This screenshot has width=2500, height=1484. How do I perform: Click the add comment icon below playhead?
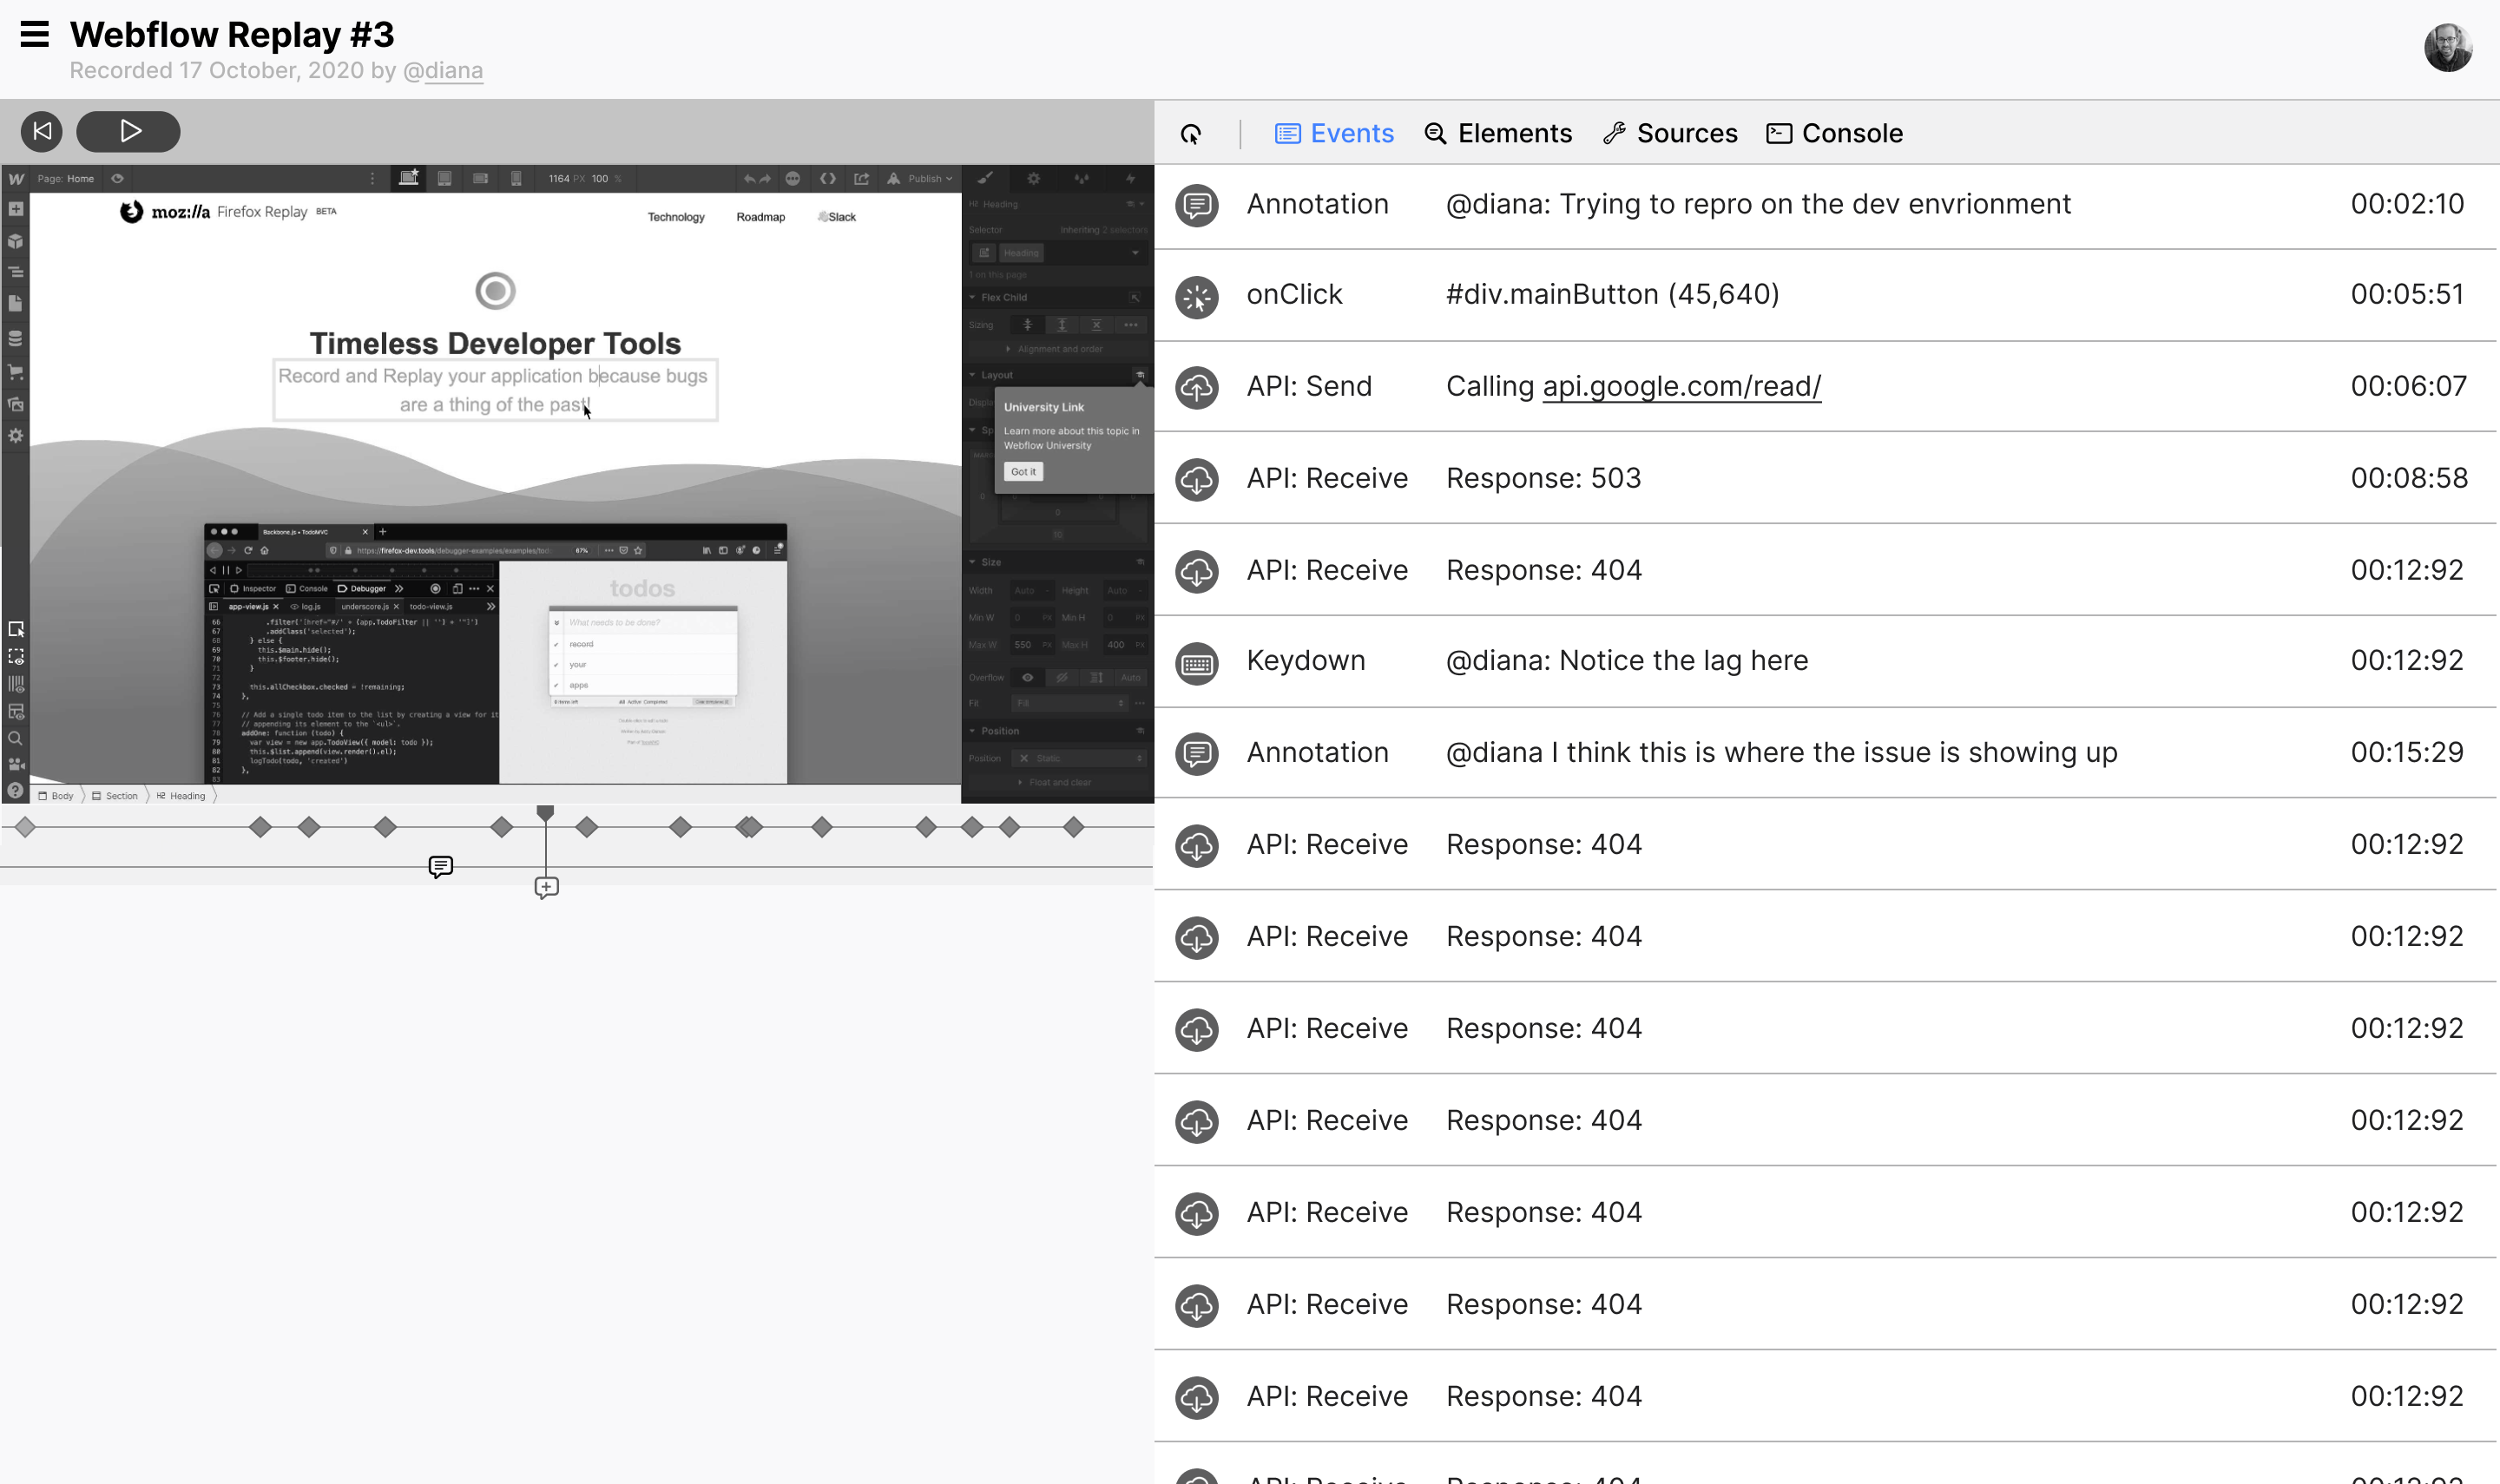tap(546, 887)
